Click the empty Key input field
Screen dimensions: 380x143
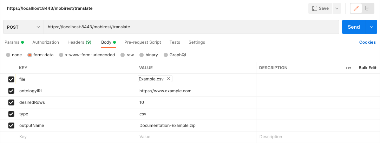coord(76,137)
